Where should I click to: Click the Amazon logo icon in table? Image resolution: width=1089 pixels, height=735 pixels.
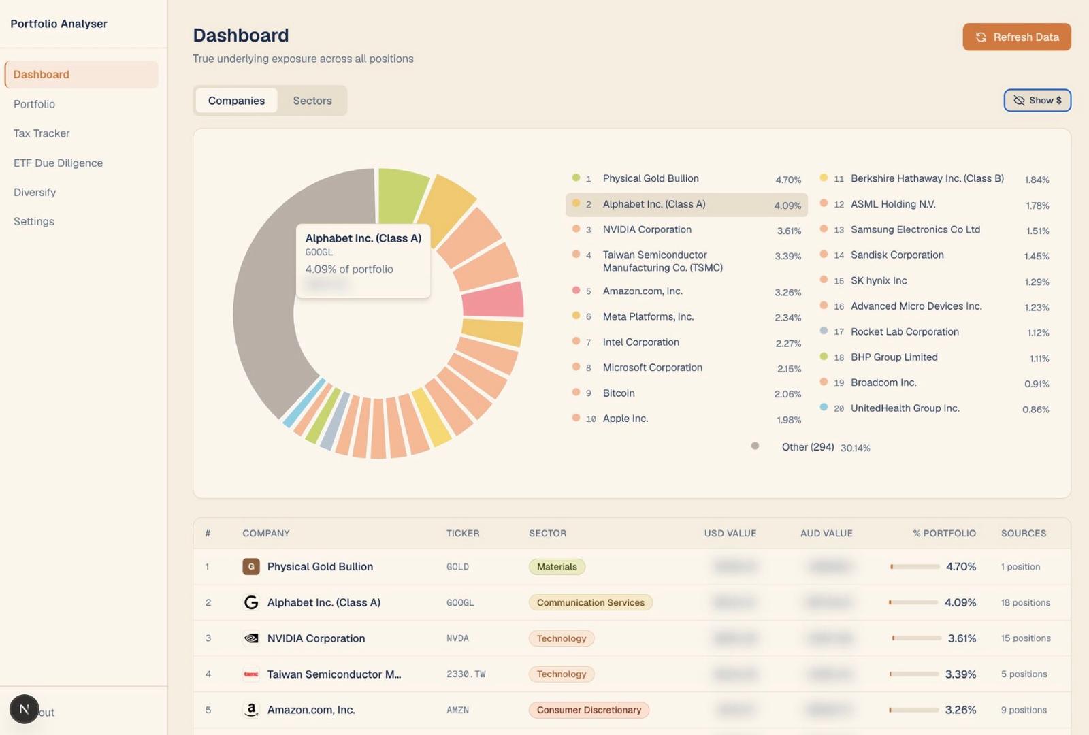251,710
